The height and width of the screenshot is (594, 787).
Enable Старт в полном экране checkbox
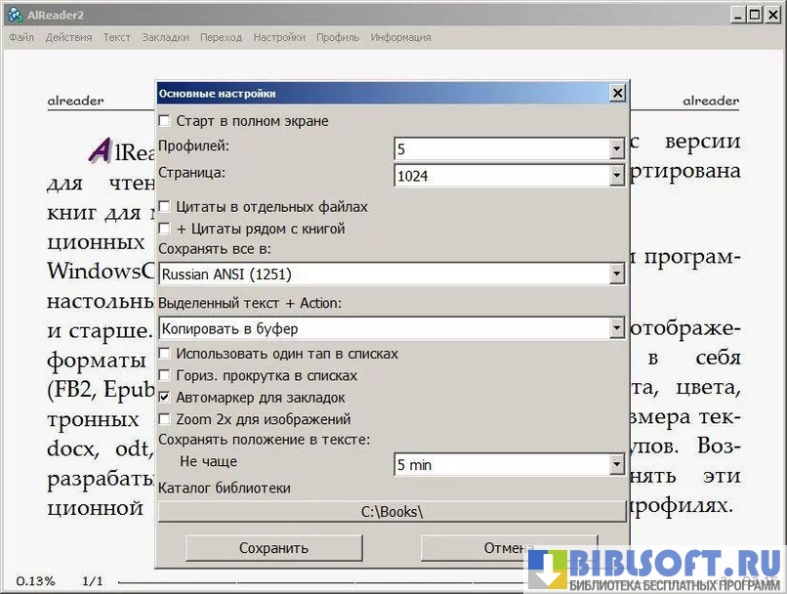point(165,121)
